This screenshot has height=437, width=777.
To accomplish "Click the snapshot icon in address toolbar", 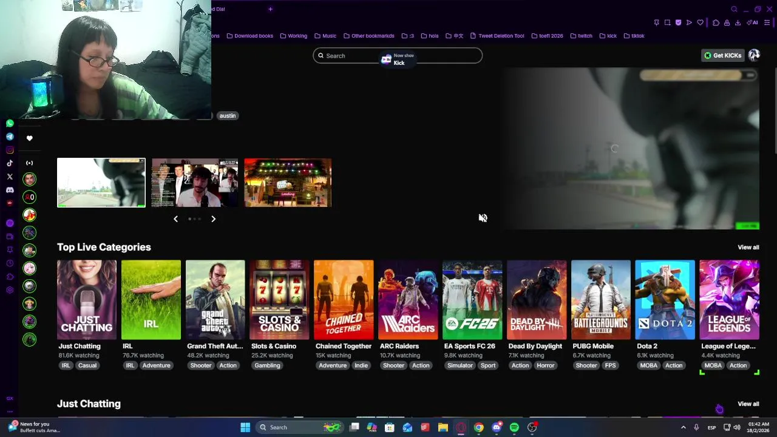I will click(667, 22).
